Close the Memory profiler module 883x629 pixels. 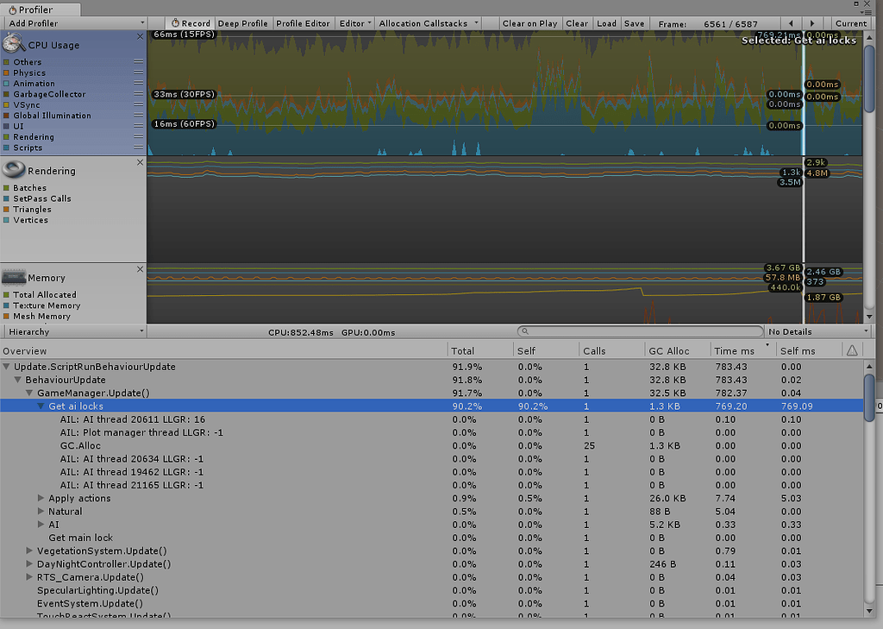140,268
